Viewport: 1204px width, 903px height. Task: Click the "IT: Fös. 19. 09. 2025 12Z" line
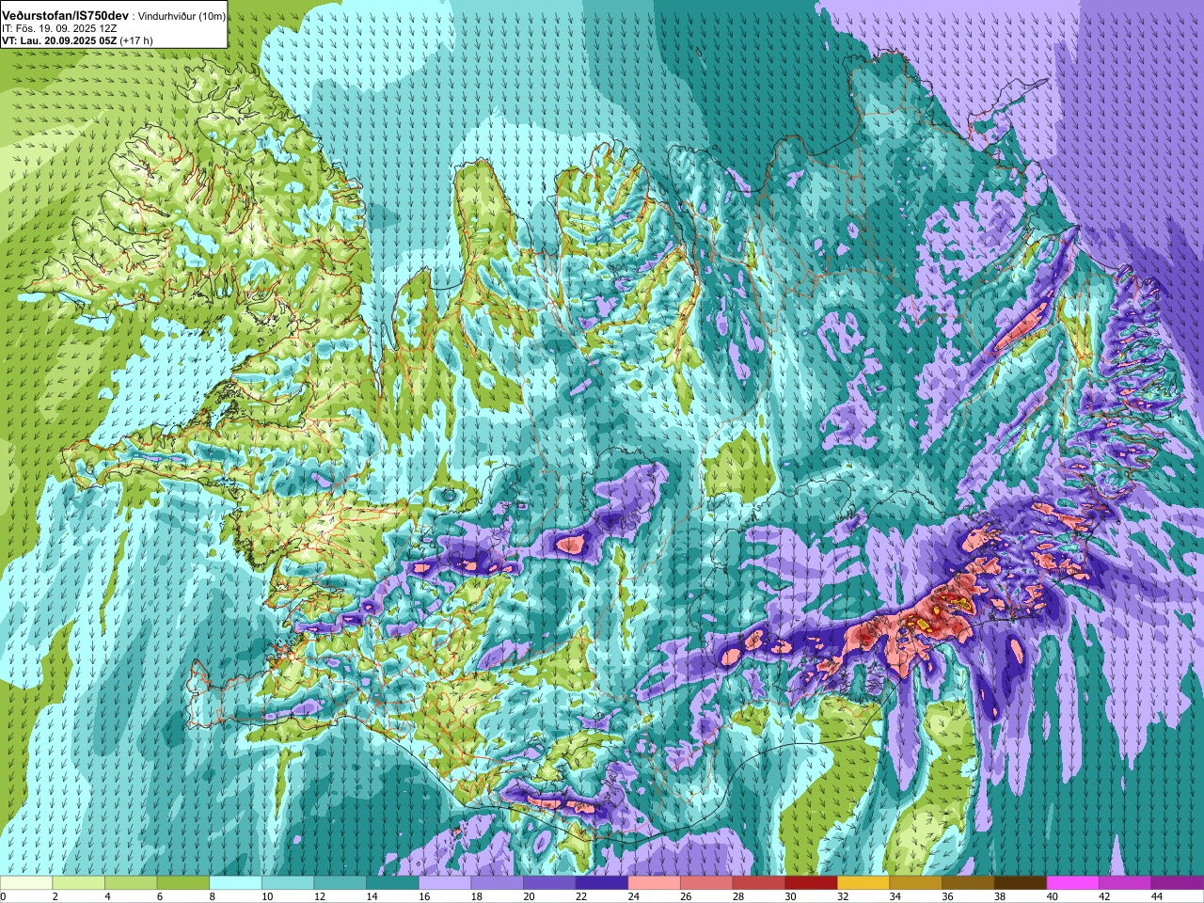coord(59,29)
